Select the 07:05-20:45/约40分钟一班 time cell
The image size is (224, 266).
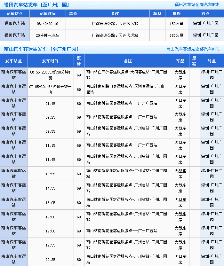click(x=51, y=90)
